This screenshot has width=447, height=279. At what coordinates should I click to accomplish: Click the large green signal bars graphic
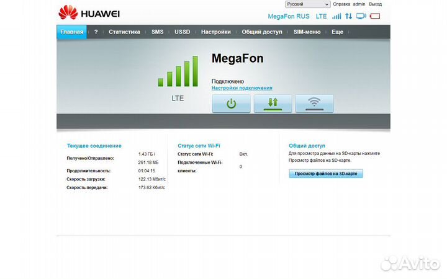click(x=178, y=71)
